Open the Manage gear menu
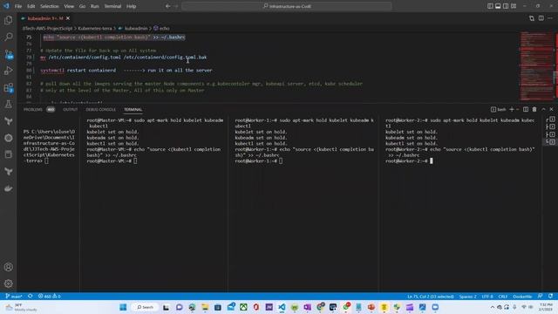The image size is (558, 314). click(8, 283)
